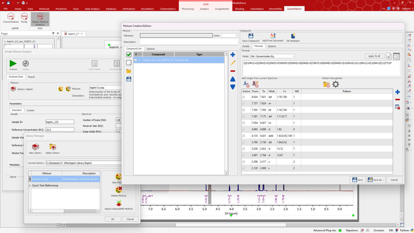The image size is (414, 233).
Task: Open compound file via folder icon in the compound list
Action: [x=129, y=71]
